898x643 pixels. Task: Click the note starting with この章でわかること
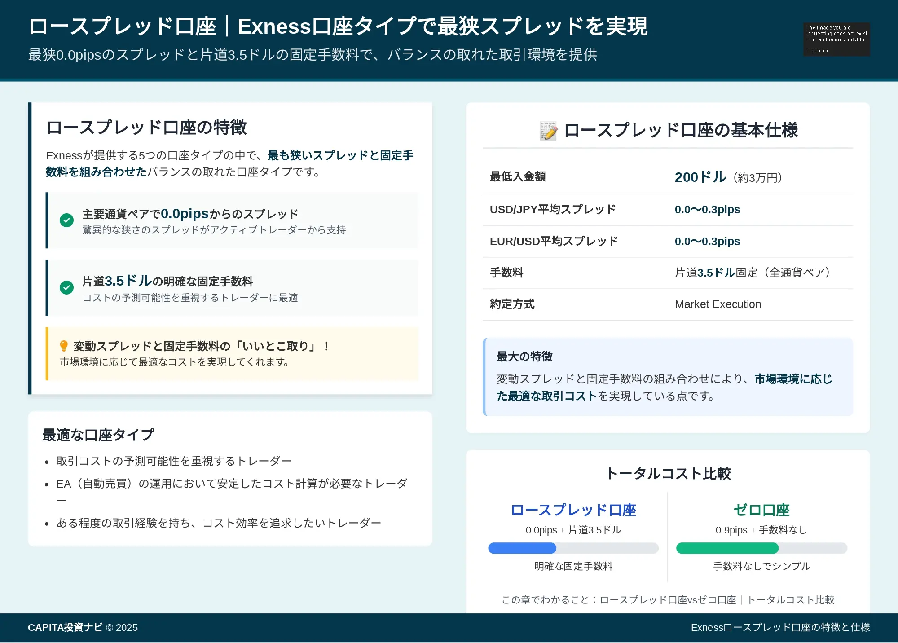coord(668,600)
